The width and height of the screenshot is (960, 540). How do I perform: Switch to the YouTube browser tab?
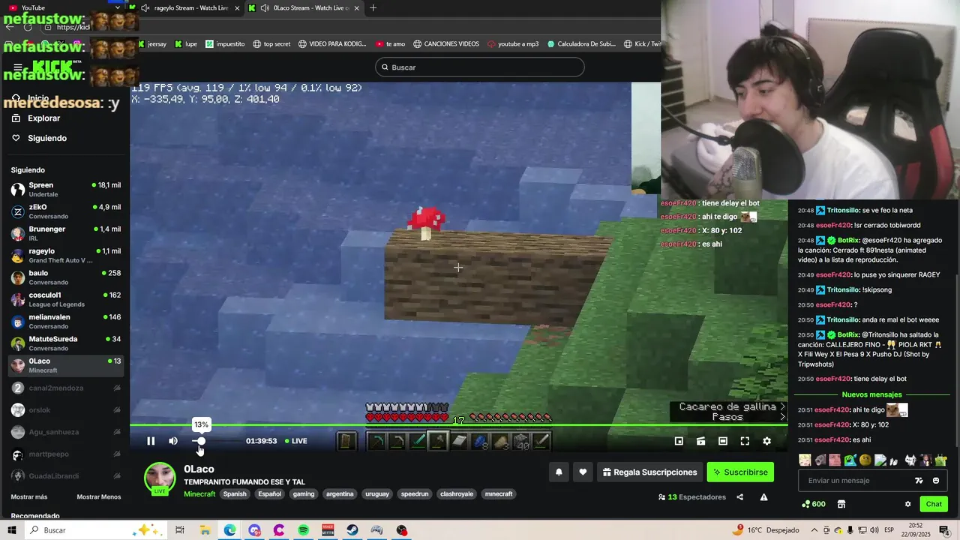(x=32, y=7)
